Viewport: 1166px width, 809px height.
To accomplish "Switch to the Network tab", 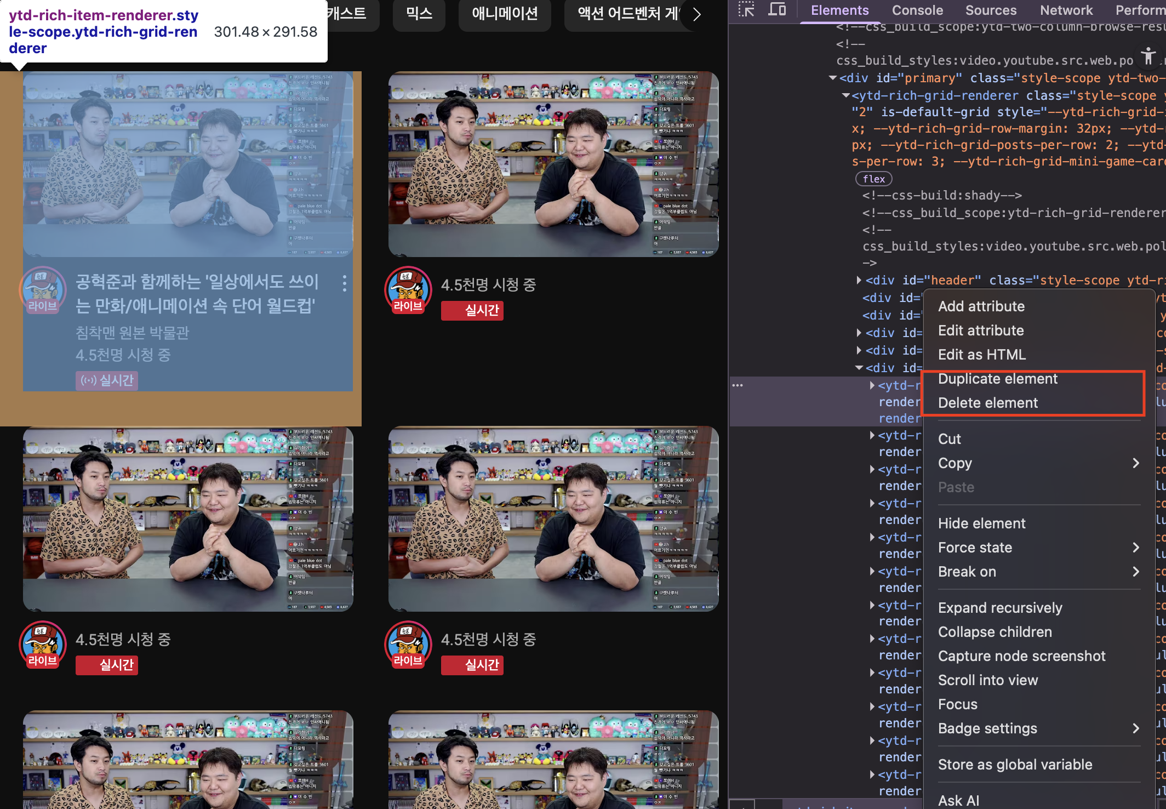I will (1066, 10).
